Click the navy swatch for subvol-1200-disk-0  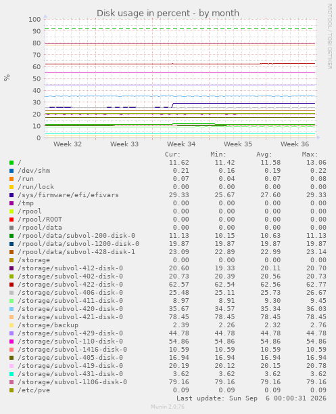pos(11,244)
